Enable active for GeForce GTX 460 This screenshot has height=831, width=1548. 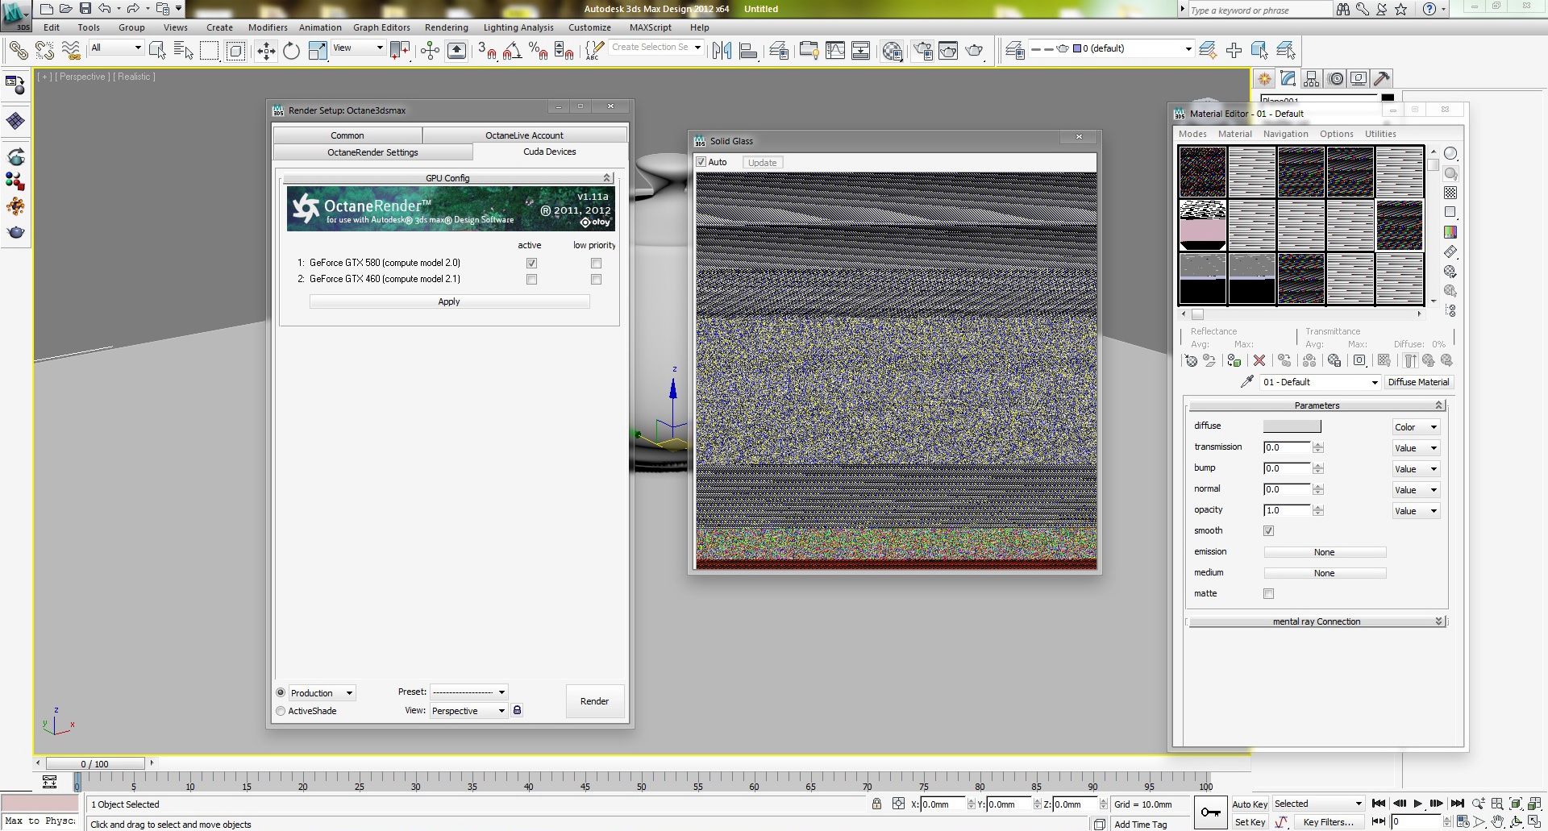click(531, 279)
